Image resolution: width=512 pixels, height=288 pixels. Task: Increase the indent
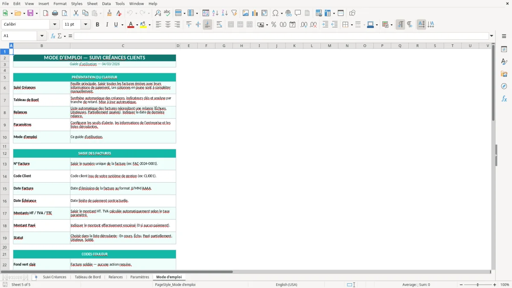325,25
